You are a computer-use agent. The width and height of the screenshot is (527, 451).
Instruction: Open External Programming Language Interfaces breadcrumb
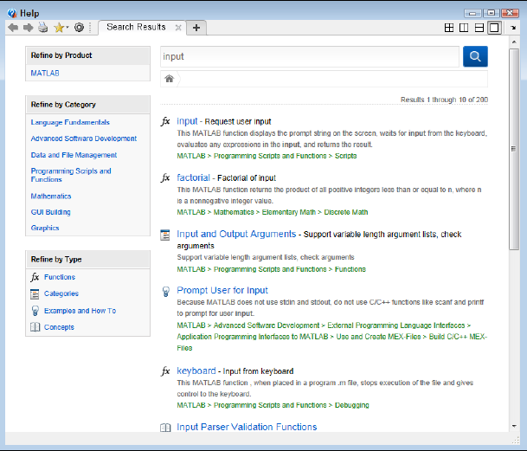[x=396, y=325]
